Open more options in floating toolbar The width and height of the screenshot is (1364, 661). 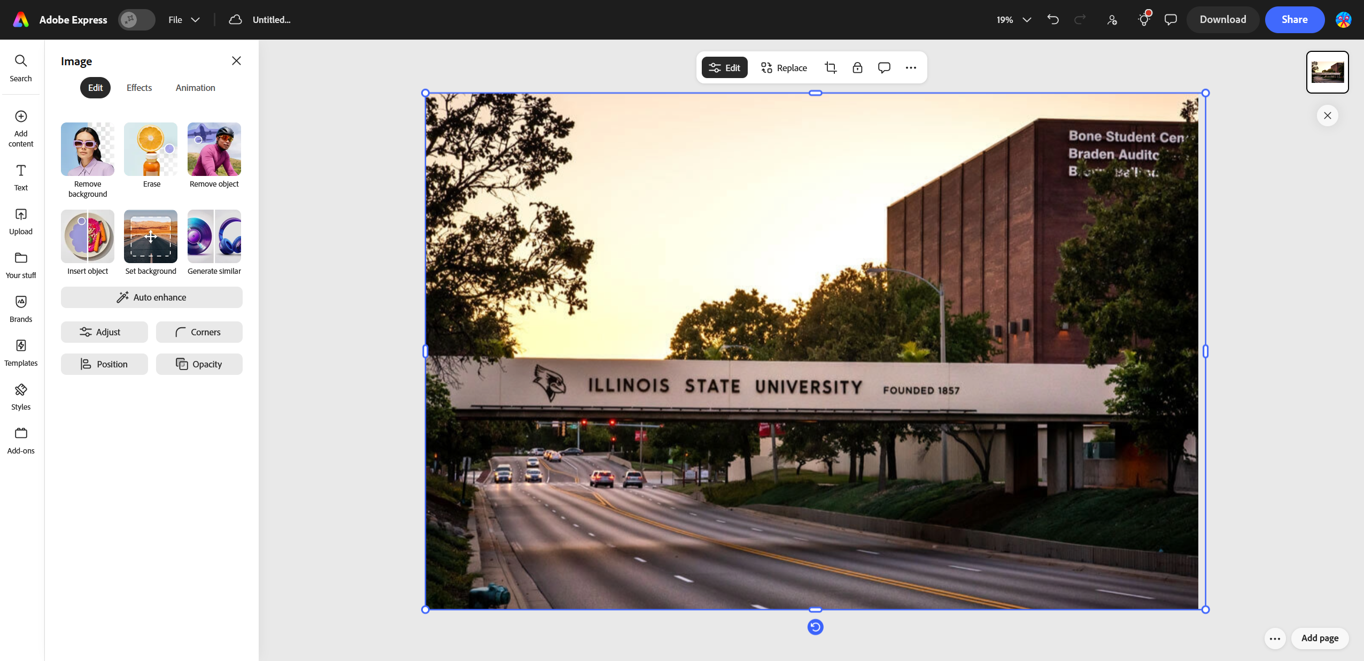click(x=911, y=67)
